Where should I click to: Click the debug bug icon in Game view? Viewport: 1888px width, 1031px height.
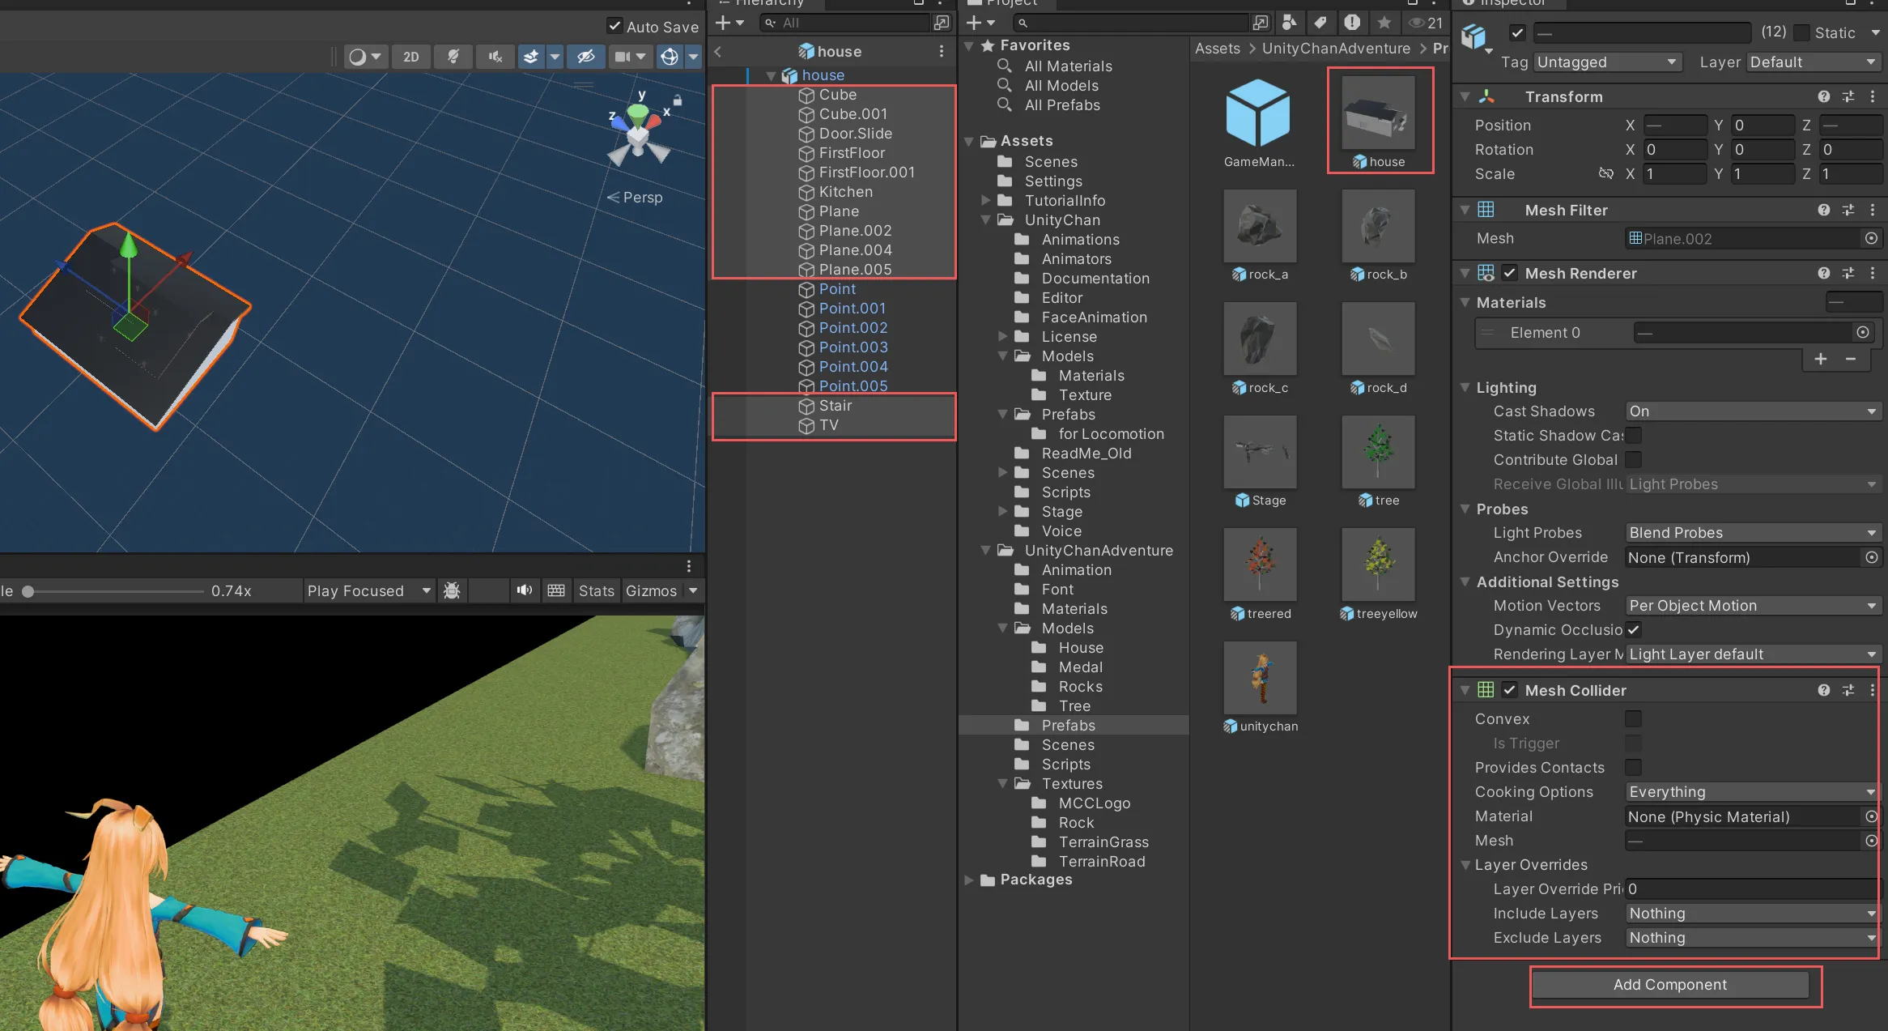(453, 590)
